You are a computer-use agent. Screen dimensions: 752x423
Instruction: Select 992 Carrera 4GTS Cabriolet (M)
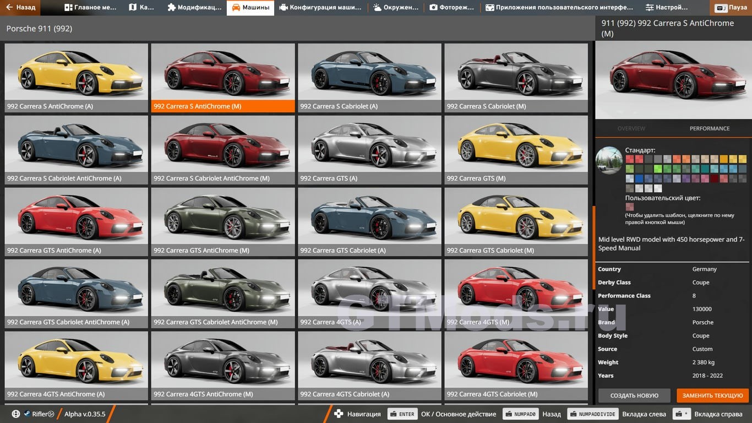tap(516, 366)
